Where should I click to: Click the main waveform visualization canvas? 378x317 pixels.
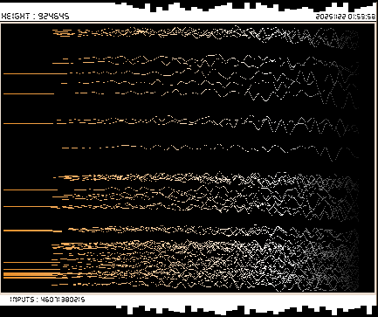(188, 158)
